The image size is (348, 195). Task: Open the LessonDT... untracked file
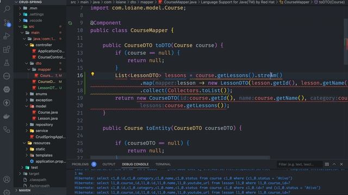coord(48,88)
